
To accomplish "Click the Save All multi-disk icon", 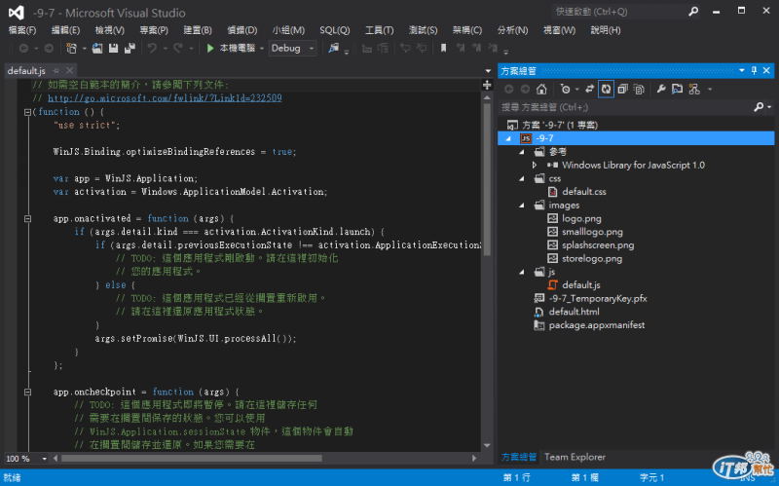I will (130, 48).
